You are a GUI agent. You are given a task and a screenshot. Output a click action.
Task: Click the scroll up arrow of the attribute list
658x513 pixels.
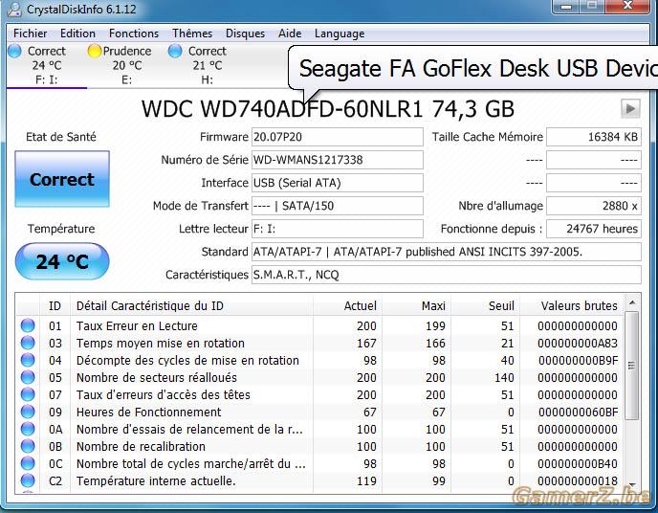[632, 302]
